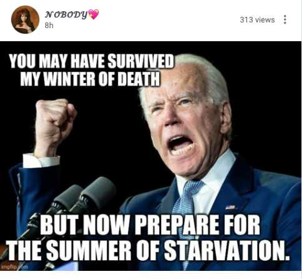Open the meme image in full view

pos(151,156)
